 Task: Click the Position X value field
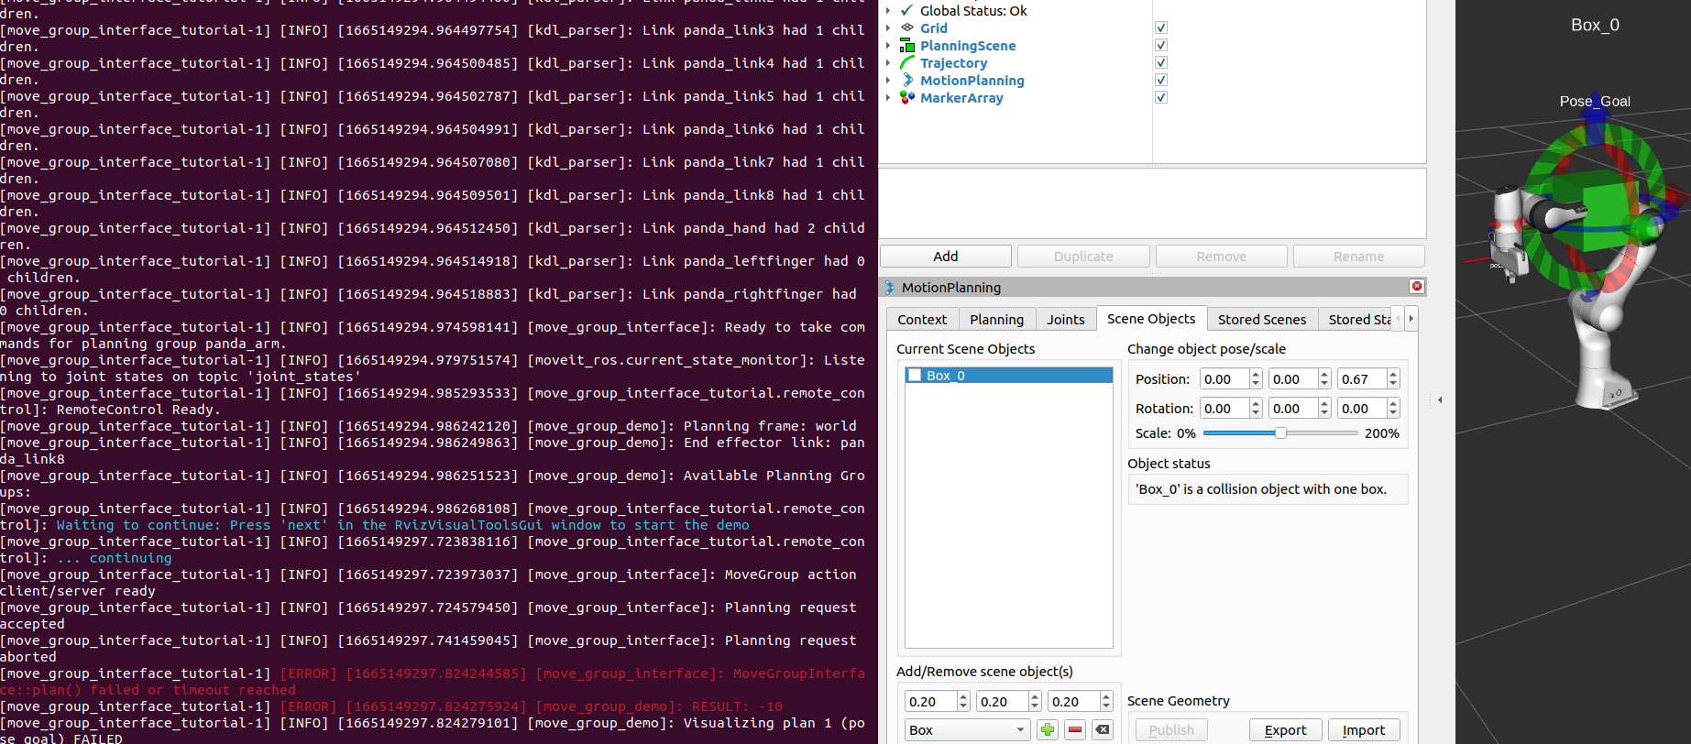pos(1224,379)
